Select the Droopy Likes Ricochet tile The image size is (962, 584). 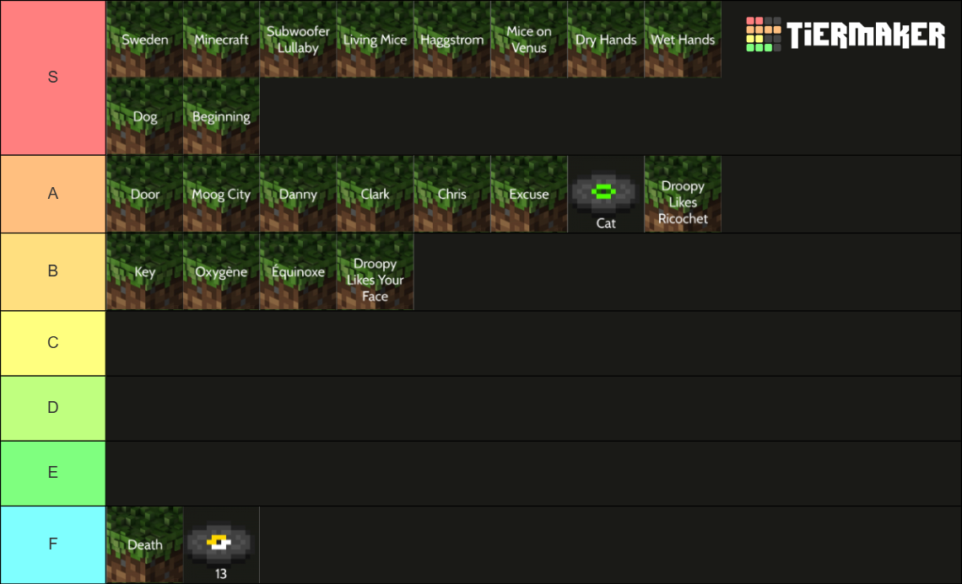(x=682, y=195)
